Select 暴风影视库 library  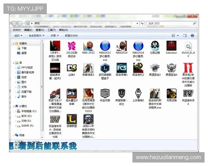coord(28,72)
